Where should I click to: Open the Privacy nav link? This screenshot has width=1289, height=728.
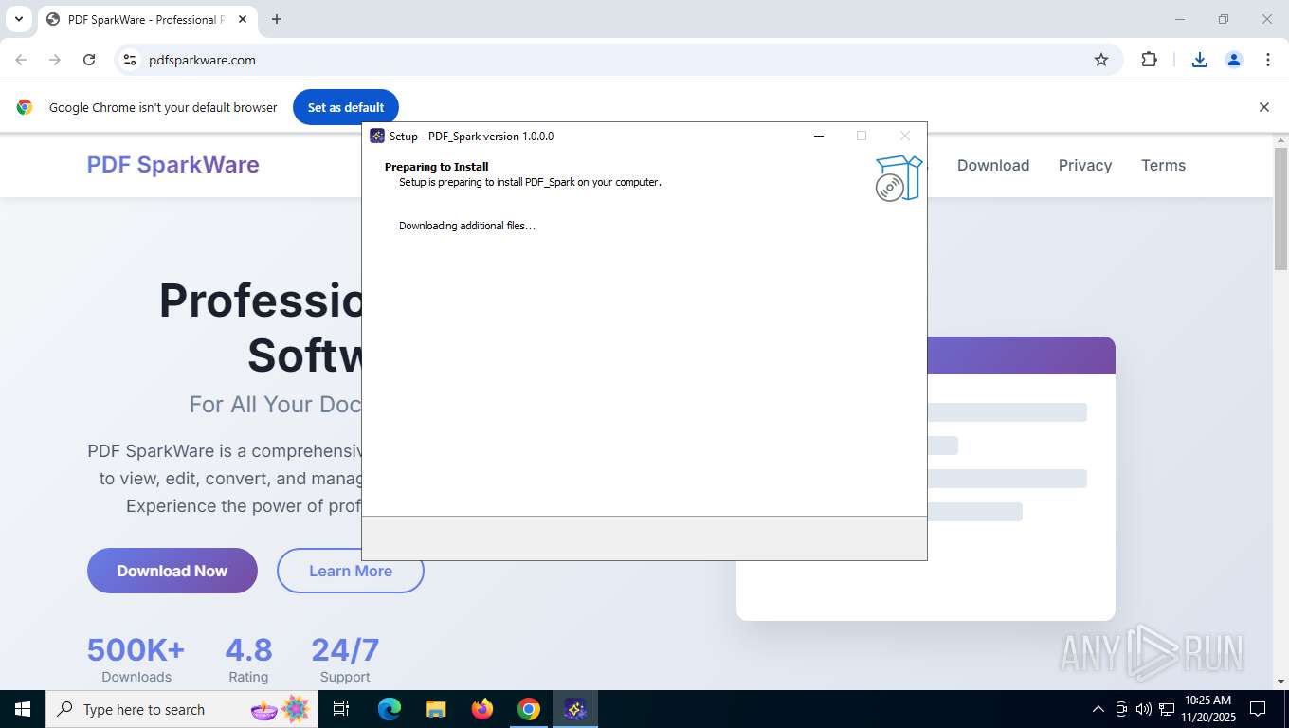(1085, 165)
